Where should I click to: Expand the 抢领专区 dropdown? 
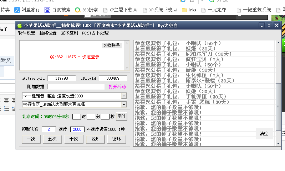(x=124, y=104)
